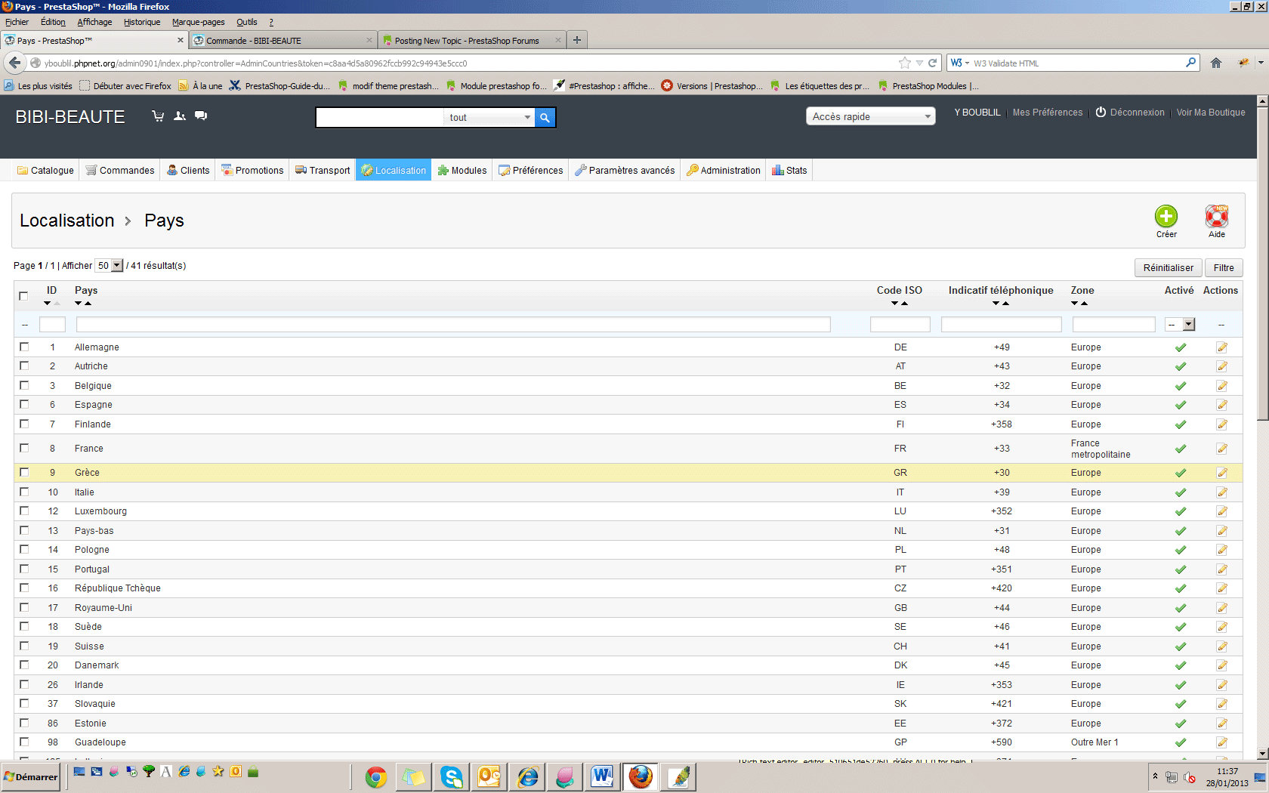Click the edit icon for Allemagne row
The width and height of the screenshot is (1269, 793).
[1221, 347]
